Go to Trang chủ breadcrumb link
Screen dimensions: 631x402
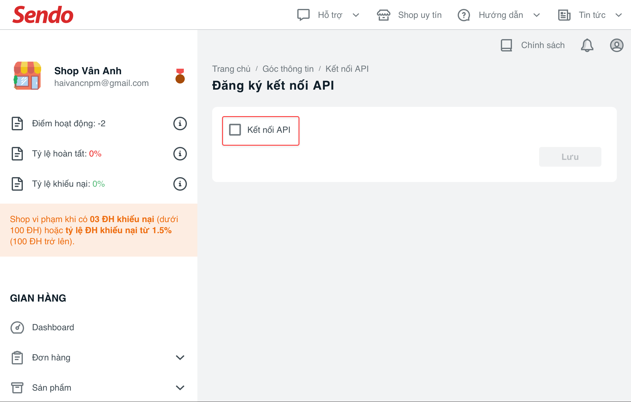pyautogui.click(x=231, y=69)
